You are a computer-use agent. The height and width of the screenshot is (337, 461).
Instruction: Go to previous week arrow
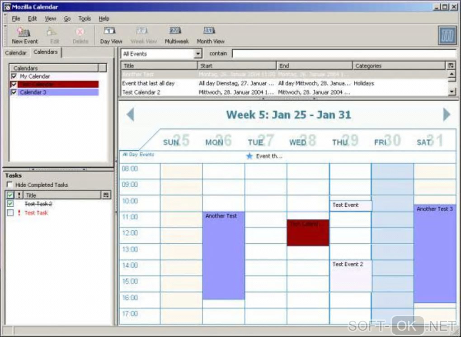pos(130,114)
